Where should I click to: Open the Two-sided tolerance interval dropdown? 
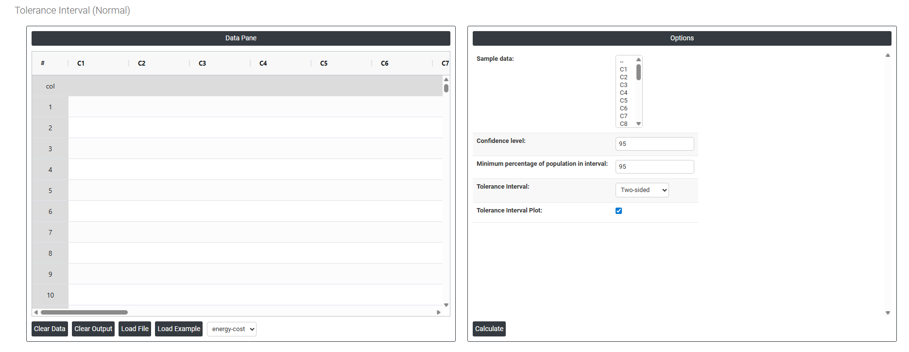pos(642,190)
